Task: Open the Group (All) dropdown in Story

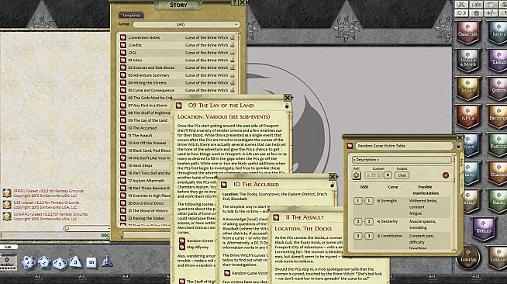Action: (186, 25)
